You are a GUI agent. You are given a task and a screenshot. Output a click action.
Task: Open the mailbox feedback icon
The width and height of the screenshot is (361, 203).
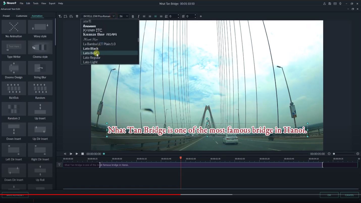click(x=334, y=4)
